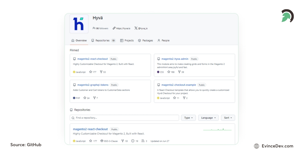This screenshot has width=303, height=158.
Task: Click the X icon next to @hyva_io
Action: point(136,28)
